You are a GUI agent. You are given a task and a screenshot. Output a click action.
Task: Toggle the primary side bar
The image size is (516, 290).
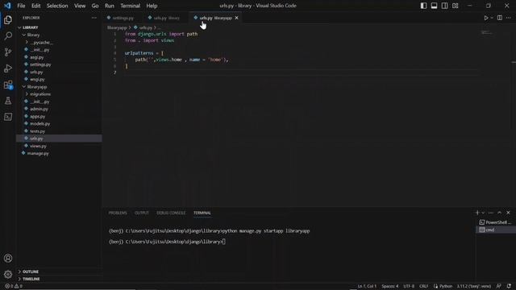tap(423, 6)
